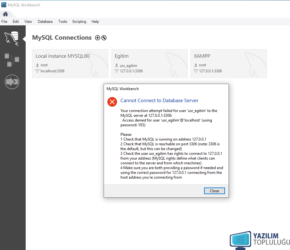
Task: Open the Models sidebar icon
Action: pos(12,60)
